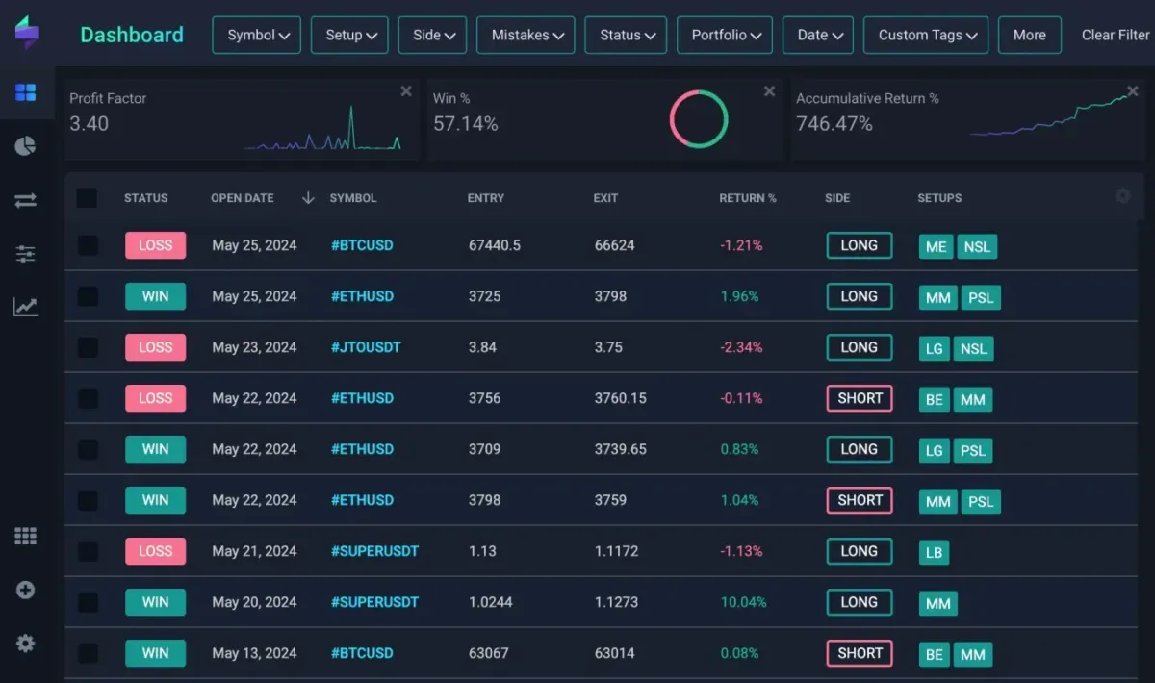Click the 10.04% return value
The image size is (1155, 683).
pyautogui.click(x=743, y=602)
